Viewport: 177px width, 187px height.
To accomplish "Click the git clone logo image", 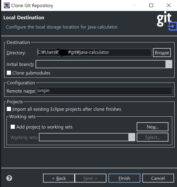I will click(x=167, y=21).
